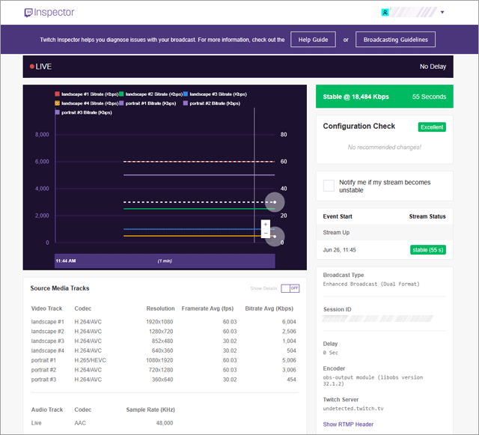Click the blurred Session ID value
Image resolution: width=479 pixels, height=435 pixels.
coord(378,318)
